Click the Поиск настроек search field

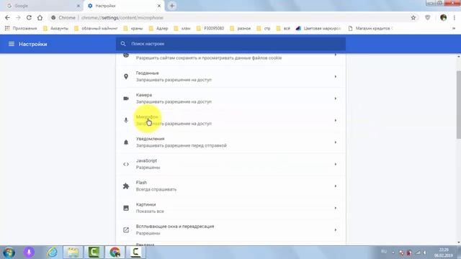point(230,44)
